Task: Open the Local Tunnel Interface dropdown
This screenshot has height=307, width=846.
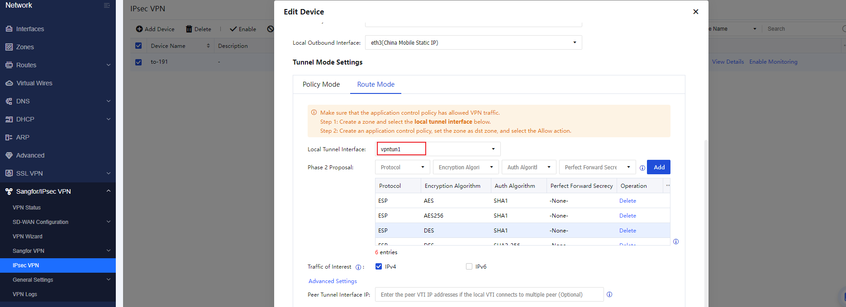Action: click(x=438, y=149)
